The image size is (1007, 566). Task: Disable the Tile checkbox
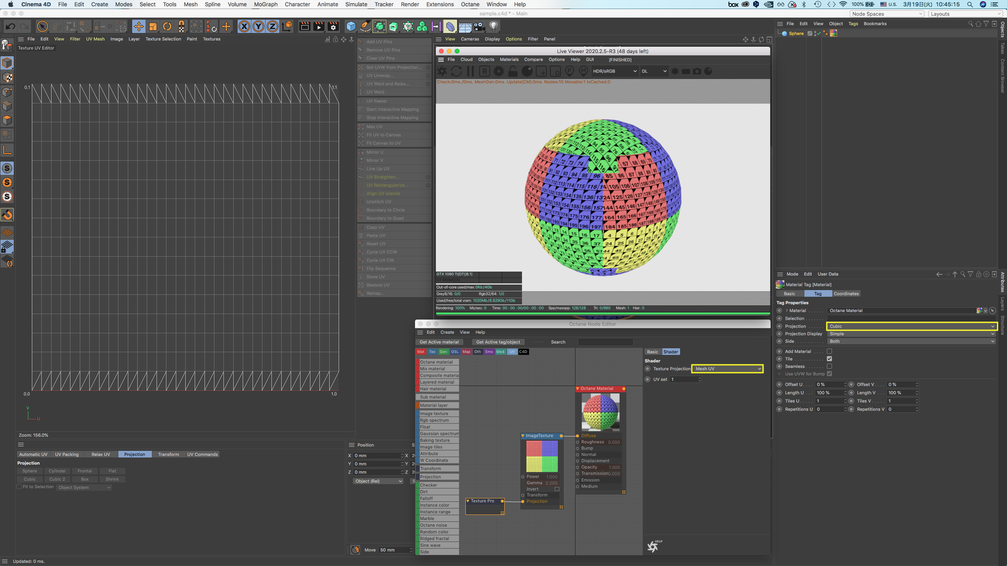point(829,359)
